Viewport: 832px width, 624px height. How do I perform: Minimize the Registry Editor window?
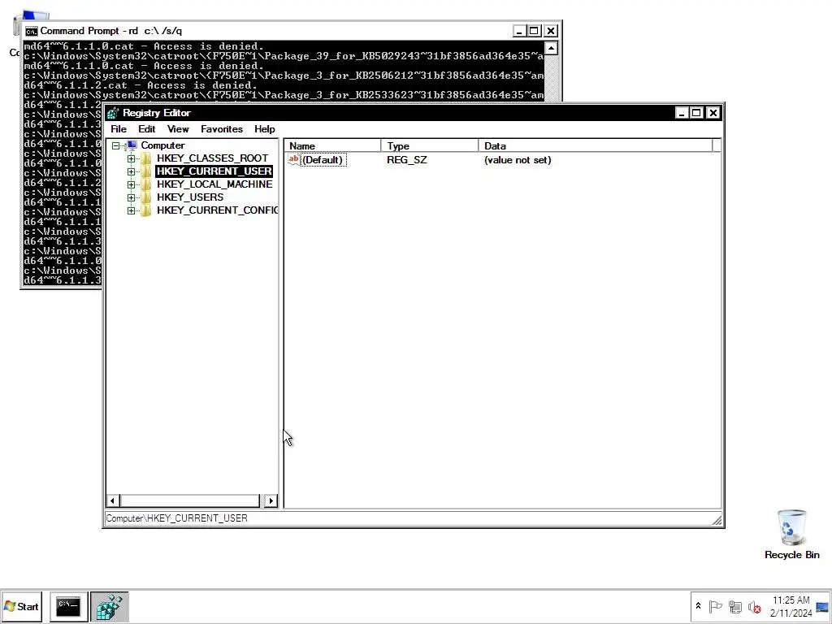tap(682, 113)
